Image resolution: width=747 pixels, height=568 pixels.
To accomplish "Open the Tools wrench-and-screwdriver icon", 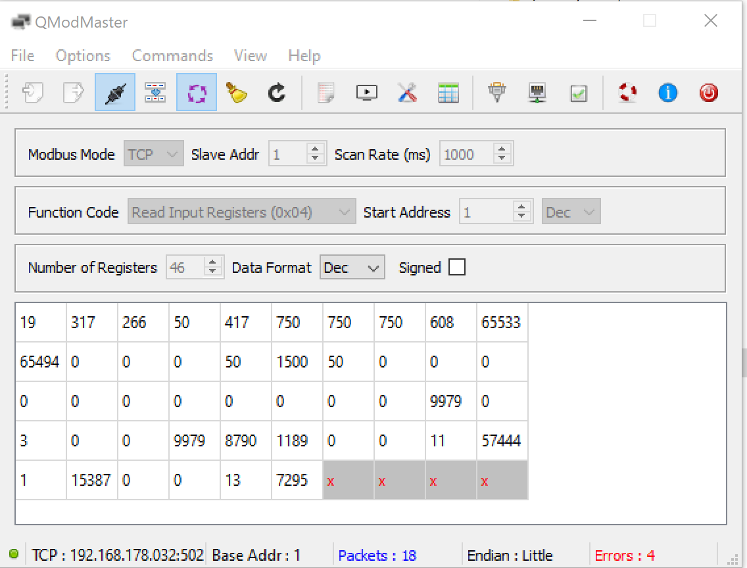I will pos(407,93).
